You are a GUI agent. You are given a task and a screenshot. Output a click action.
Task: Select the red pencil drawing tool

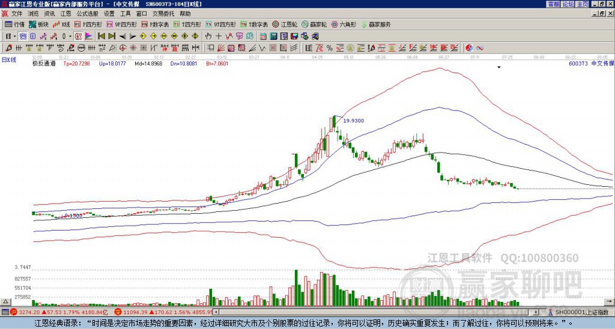click(8, 48)
